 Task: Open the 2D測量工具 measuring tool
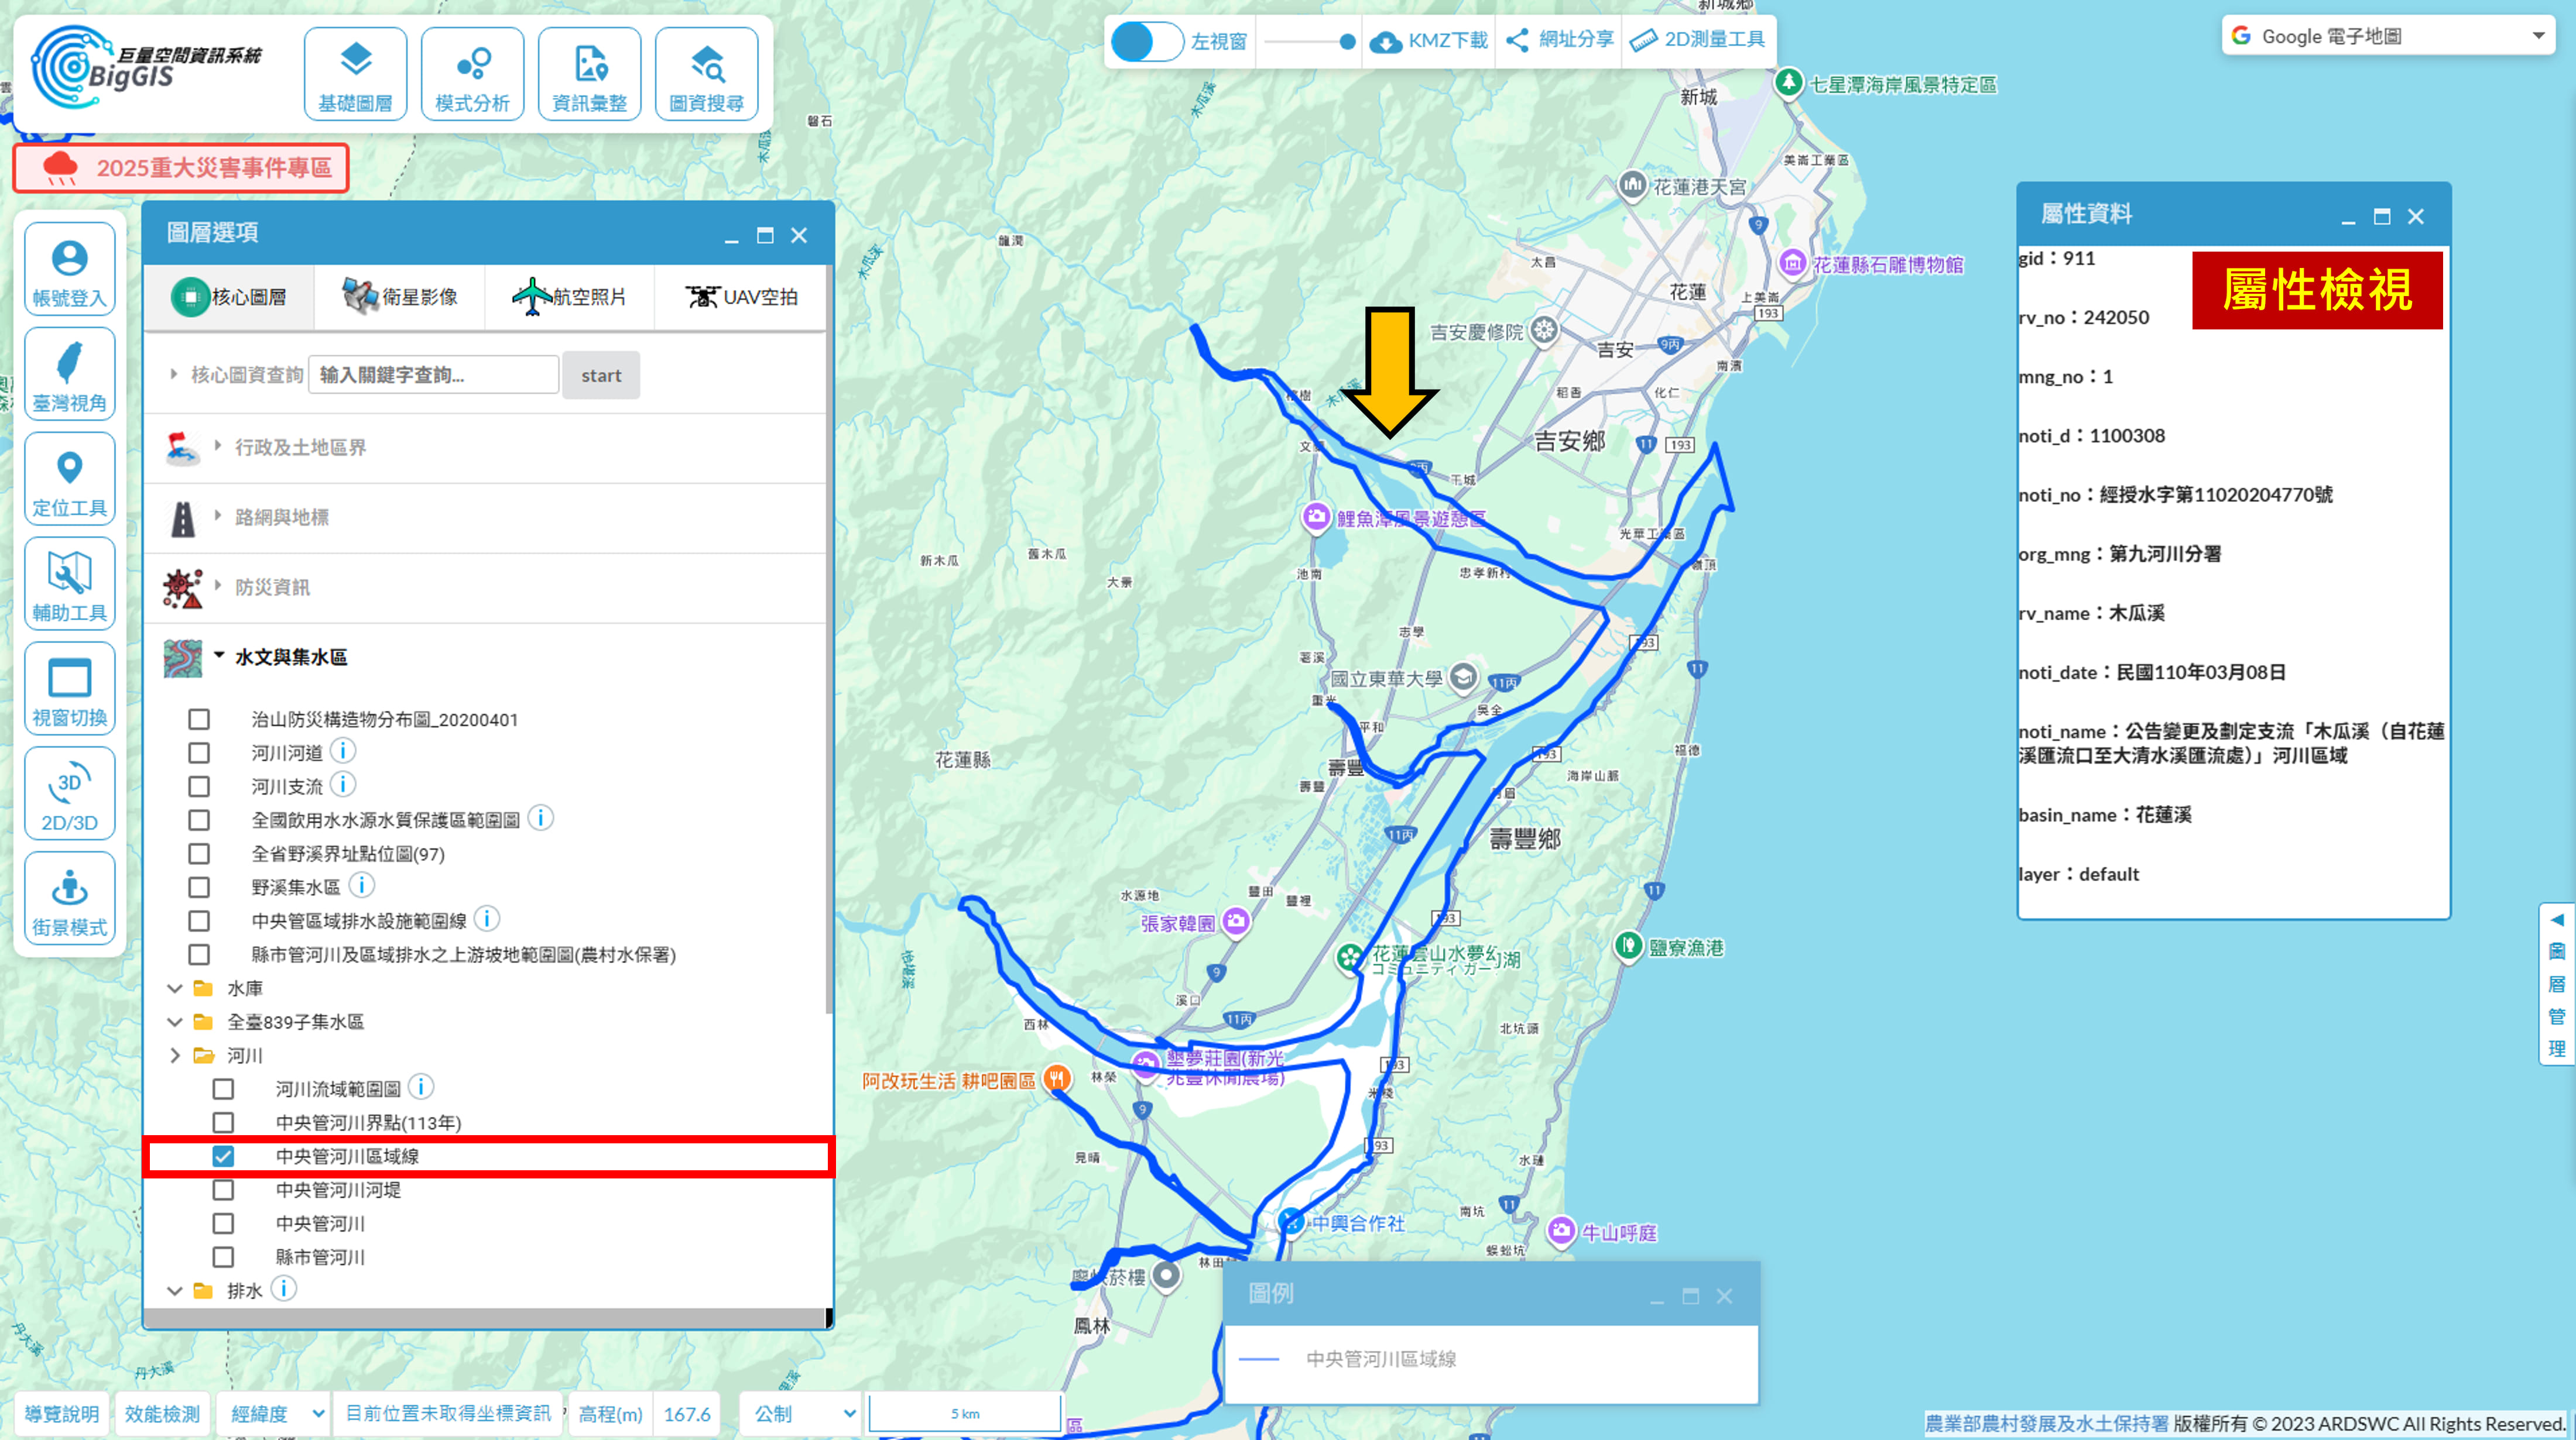(1697, 40)
